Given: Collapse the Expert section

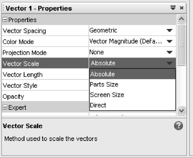Looking at the screenshot, I should click(x=5, y=107).
